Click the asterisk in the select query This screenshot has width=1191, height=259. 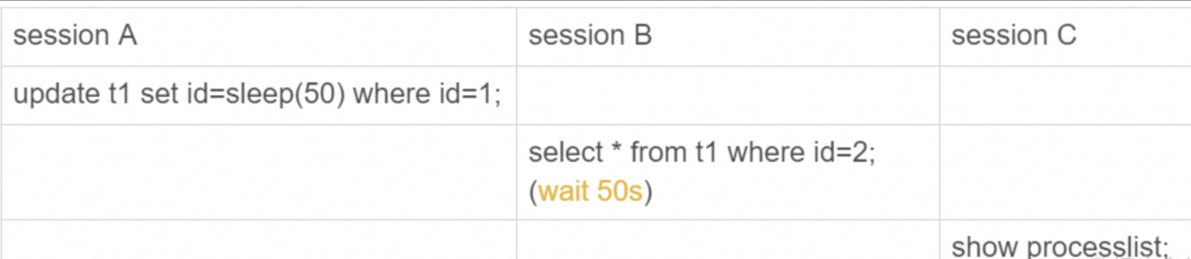616,150
